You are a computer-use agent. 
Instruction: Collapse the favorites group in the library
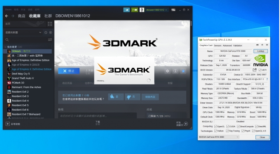coord(5,47)
